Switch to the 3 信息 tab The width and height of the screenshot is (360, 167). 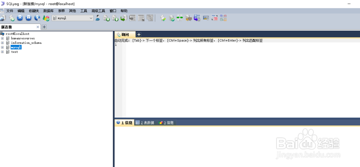pyautogui.click(x=166, y=123)
